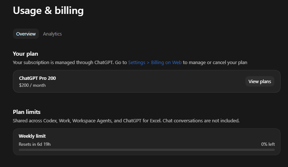The width and height of the screenshot is (288, 167).
Task: Click the Usage & billing page heading
Action: (48, 11)
